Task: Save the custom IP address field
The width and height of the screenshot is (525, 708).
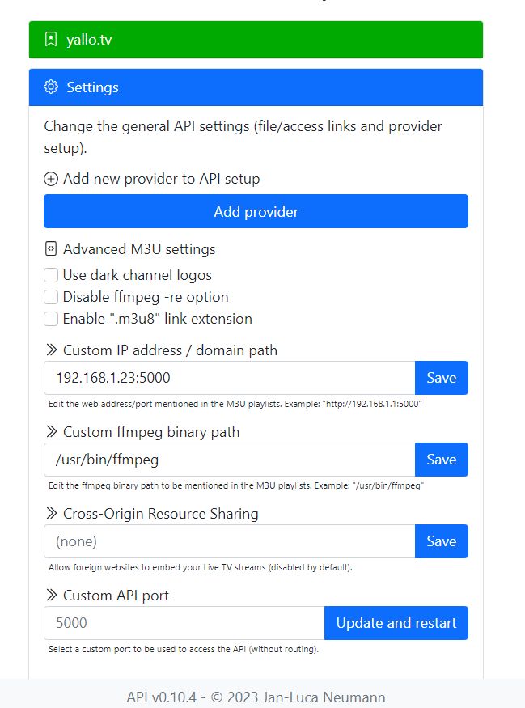Action: click(442, 378)
